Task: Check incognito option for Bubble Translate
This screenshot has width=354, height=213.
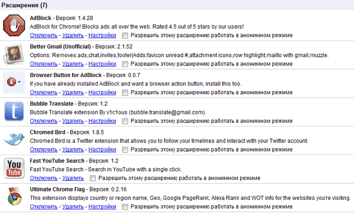Action: [125, 121]
